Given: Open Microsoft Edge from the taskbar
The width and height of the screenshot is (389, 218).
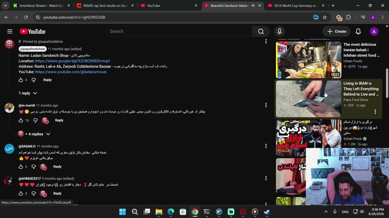Looking at the screenshot, I should (171, 212).
